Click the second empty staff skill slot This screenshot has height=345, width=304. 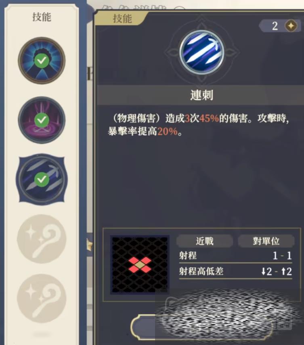point(42,298)
